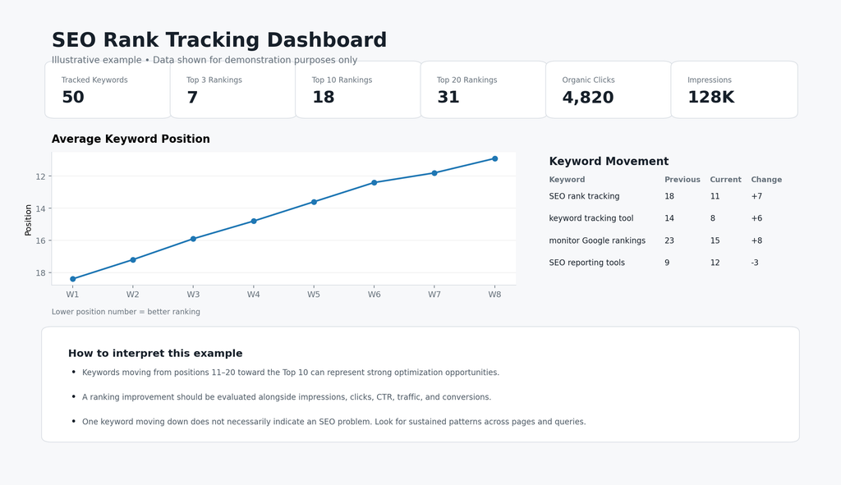This screenshot has width=841, height=485.
Task: Click the W8 x-axis label
Action: coord(494,295)
